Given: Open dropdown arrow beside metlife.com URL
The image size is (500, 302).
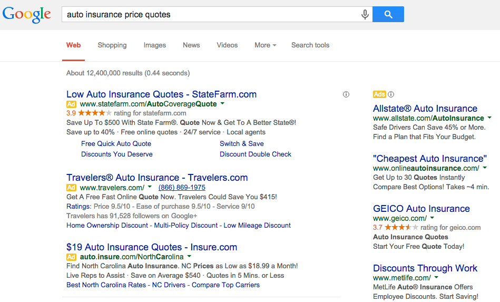Looking at the screenshot, I should coord(436,277).
